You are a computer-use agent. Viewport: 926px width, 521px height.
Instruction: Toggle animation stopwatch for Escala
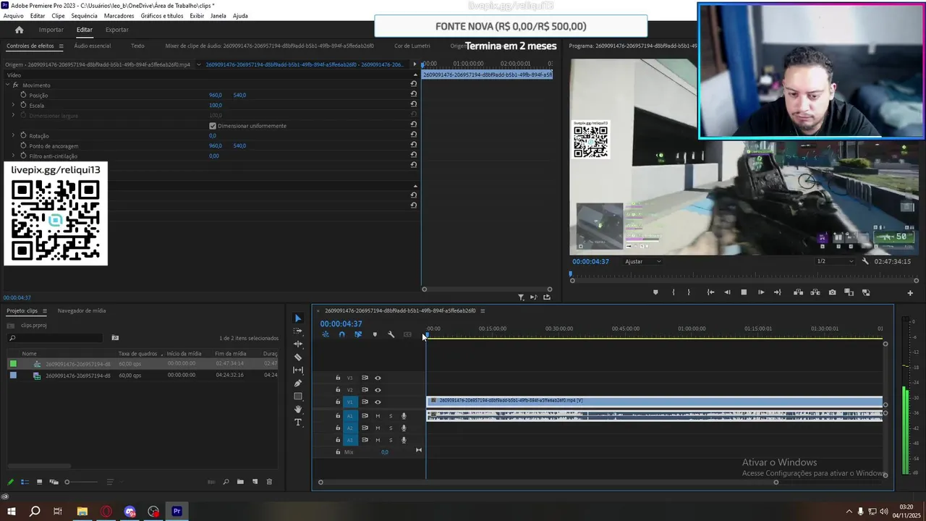click(23, 105)
